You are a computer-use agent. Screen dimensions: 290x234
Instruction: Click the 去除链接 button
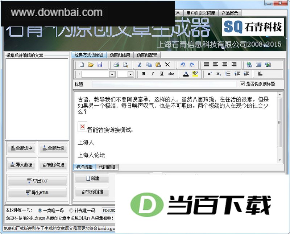point(92,192)
